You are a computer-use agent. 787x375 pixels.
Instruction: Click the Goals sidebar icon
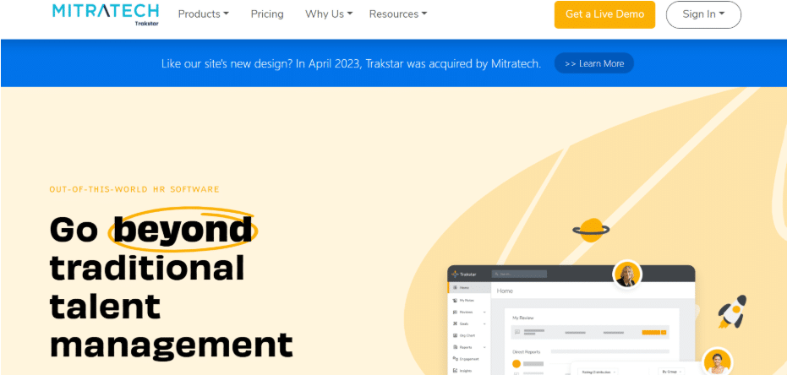pyautogui.click(x=455, y=323)
